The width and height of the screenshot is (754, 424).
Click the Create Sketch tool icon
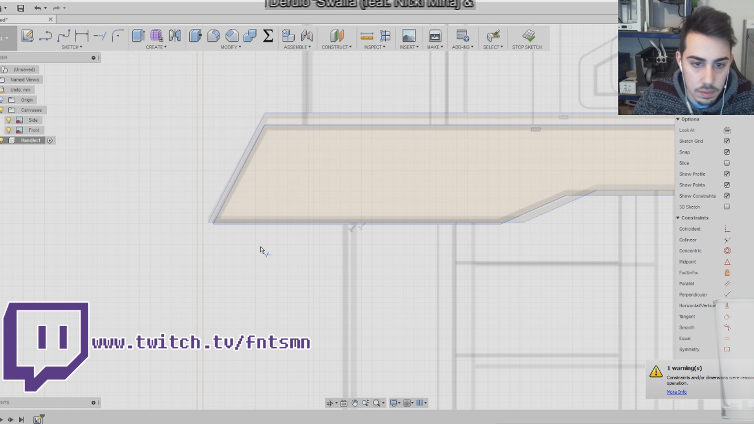(x=27, y=36)
